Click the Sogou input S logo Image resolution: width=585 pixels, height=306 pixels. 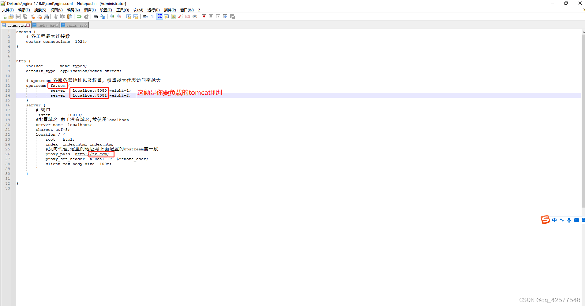(x=545, y=219)
